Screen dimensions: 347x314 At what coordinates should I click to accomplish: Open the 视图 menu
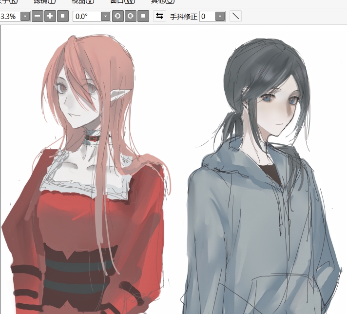(x=83, y=1)
